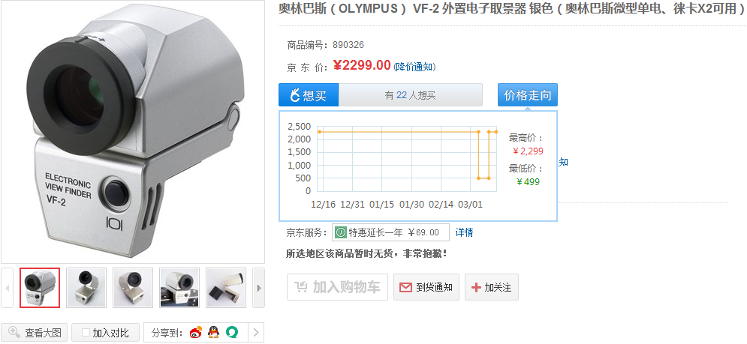Open the 降价通知 price drop link
The image size is (747, 344).
415,67
